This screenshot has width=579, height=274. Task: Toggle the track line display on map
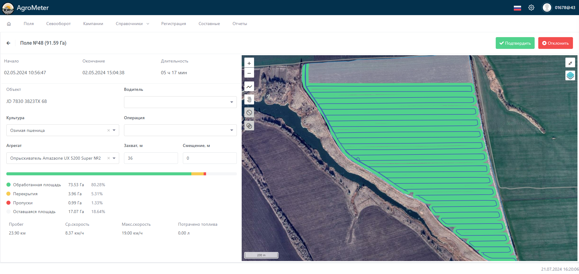pyautogui.click(x=249, y=87)
